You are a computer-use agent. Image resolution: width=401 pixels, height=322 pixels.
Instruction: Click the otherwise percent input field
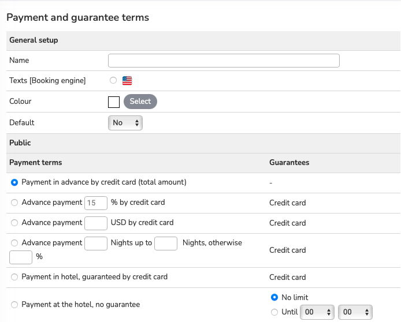coord(21,257)
